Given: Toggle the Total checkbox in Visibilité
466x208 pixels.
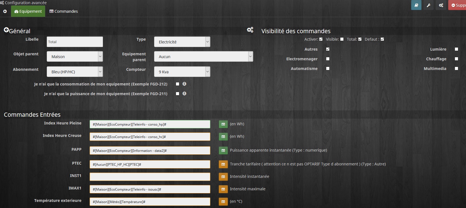Looking at the screenshot, I should click(x=360, y=39).
